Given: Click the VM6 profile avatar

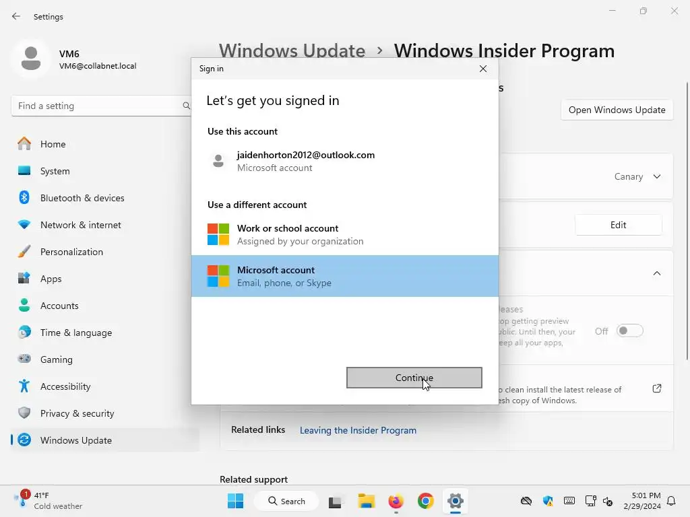Looking at the screenshot, I should click(x=31, y=59).
